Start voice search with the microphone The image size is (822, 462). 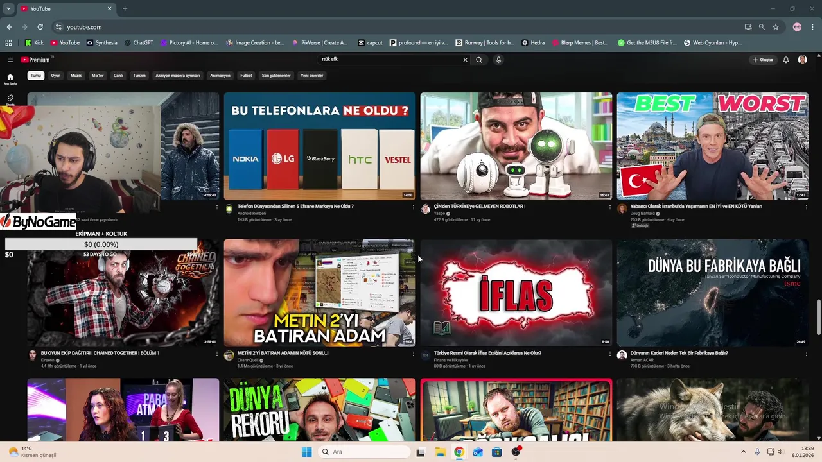(x=498, y=60)
